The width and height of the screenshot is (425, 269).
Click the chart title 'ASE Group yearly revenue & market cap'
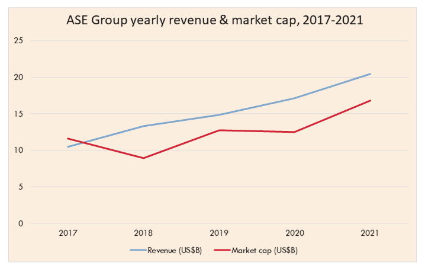click(215, 20)
